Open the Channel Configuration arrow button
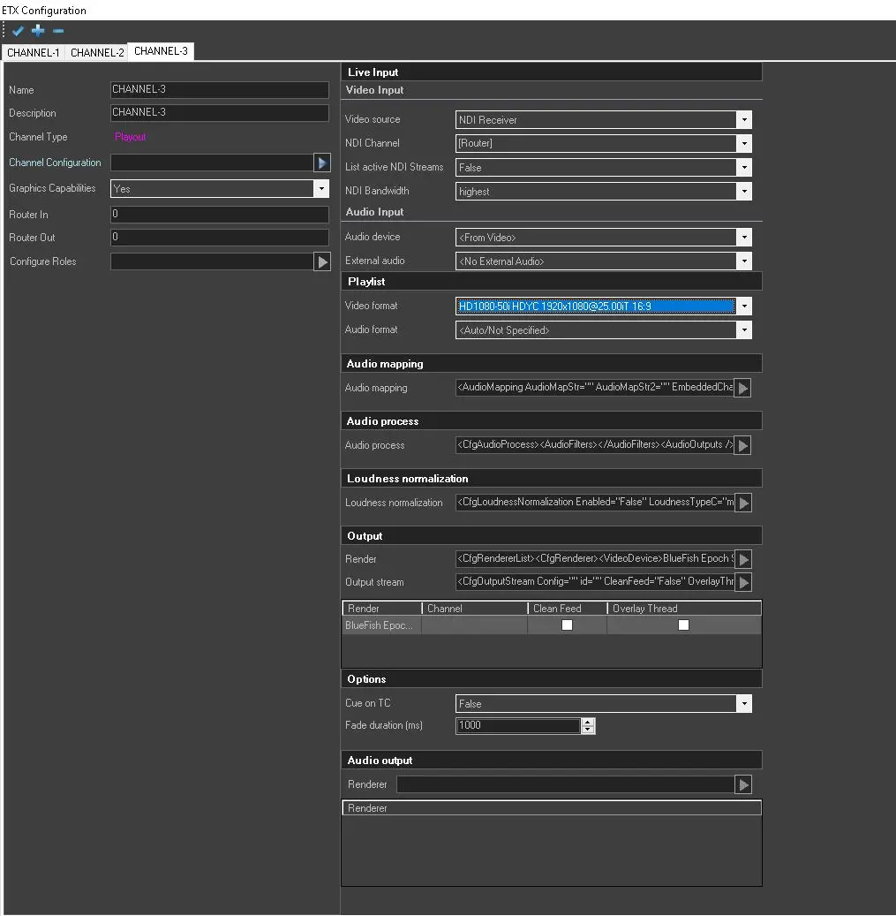 tap(322, 163)
